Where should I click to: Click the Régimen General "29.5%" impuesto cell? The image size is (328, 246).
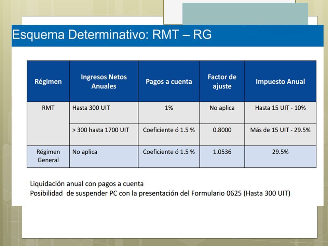[x=280, y=156]
